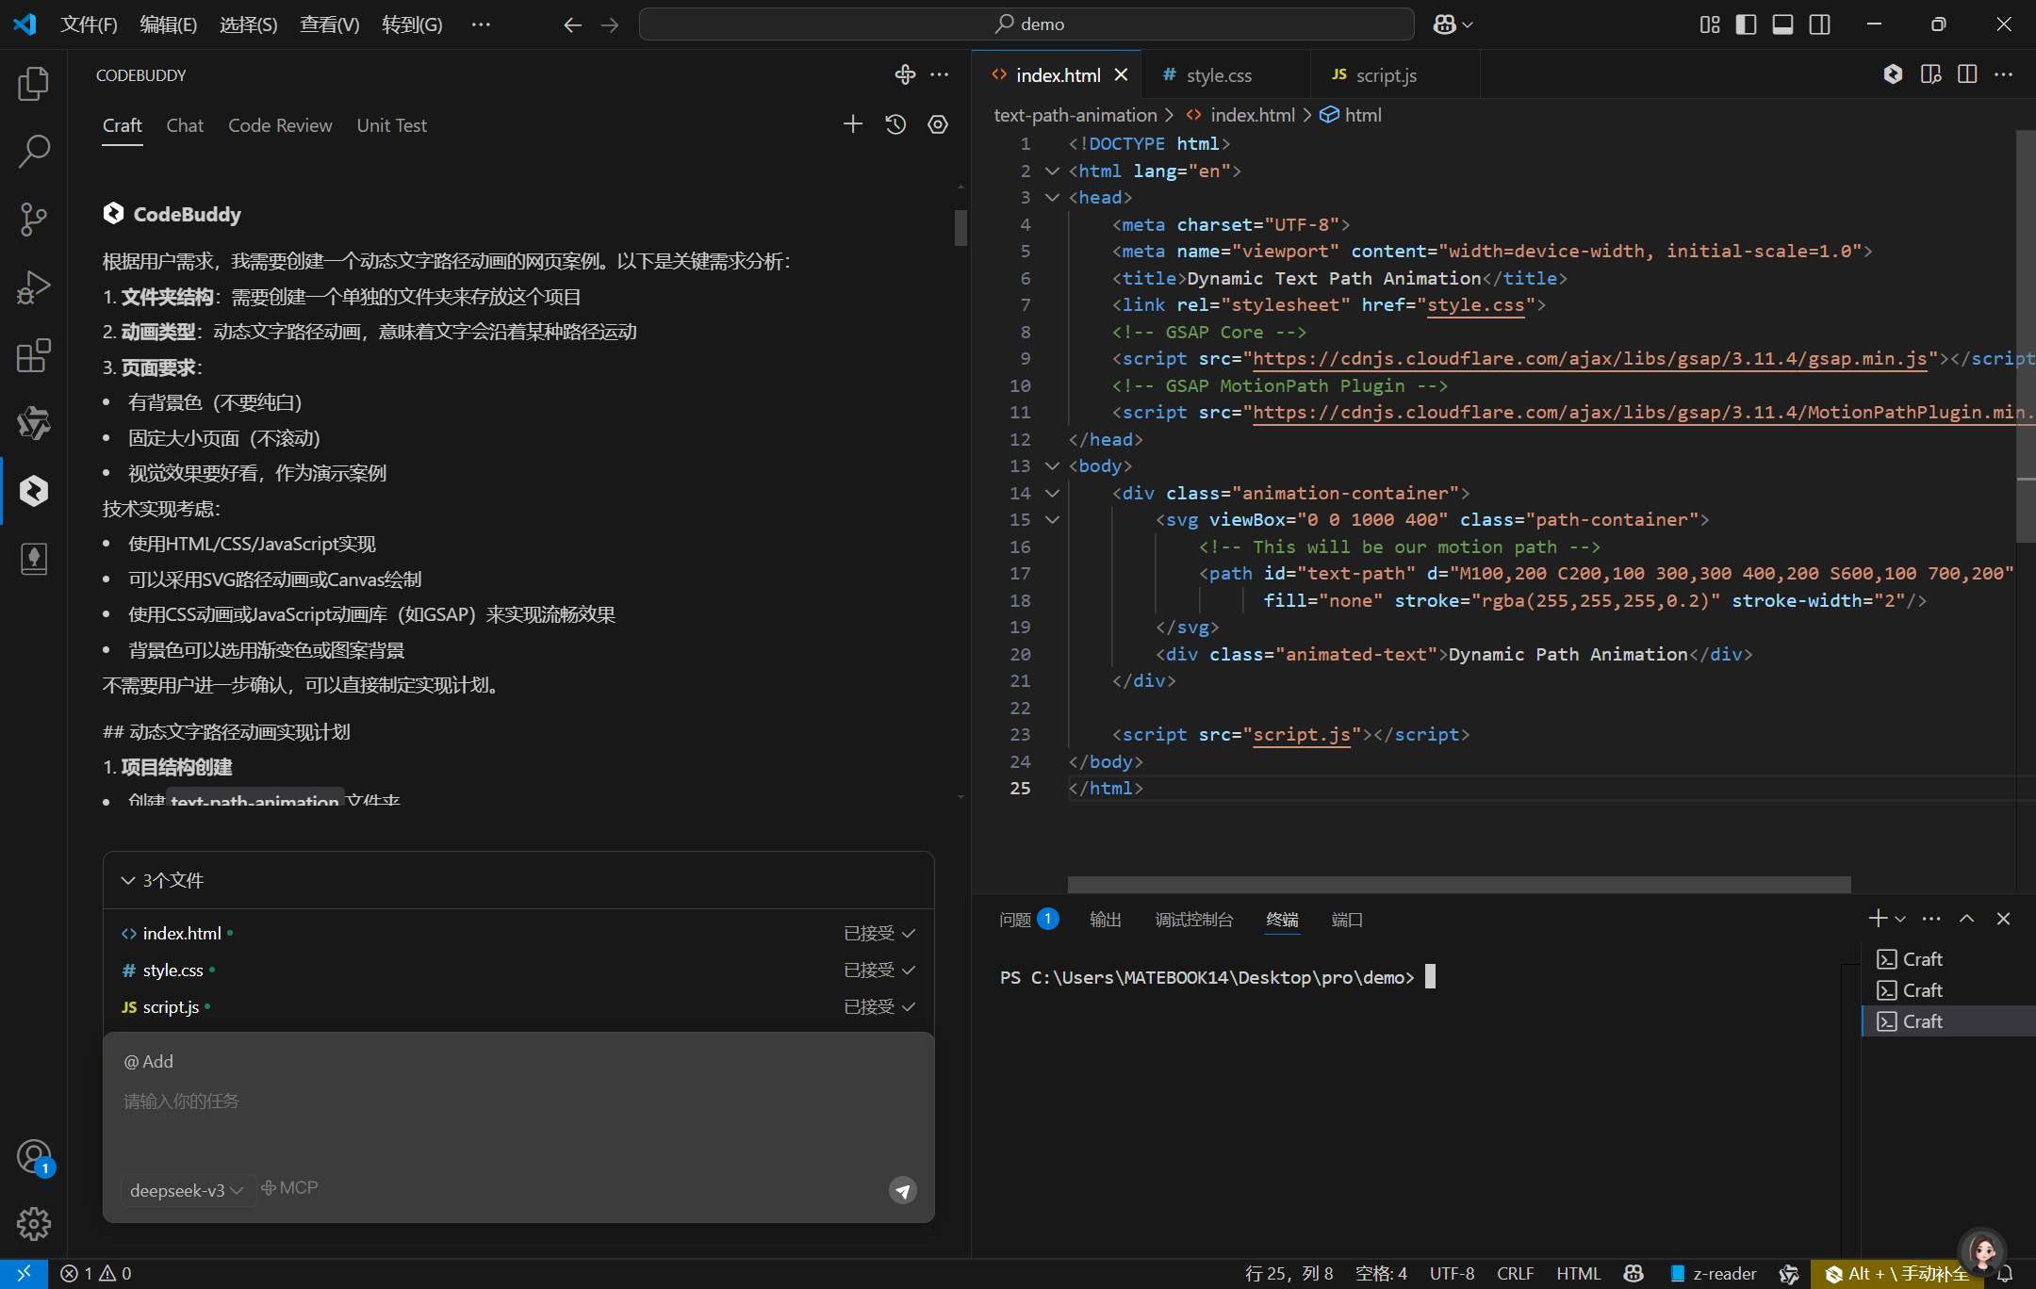Start a new CodeBuddy chat with plus icon
2036x1289 pixels.
point(852,124)
